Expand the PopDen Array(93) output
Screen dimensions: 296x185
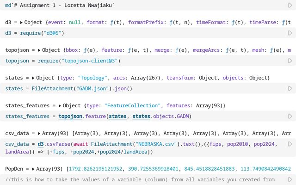coord(35,169)
